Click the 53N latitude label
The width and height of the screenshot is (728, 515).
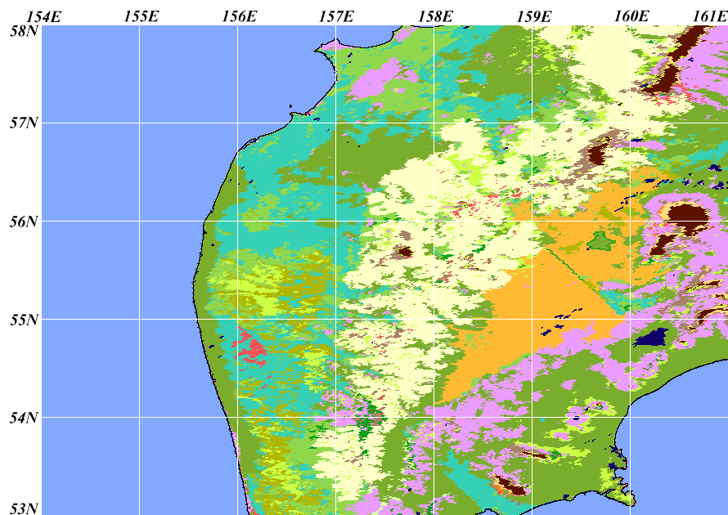click(x=25, y=508)
